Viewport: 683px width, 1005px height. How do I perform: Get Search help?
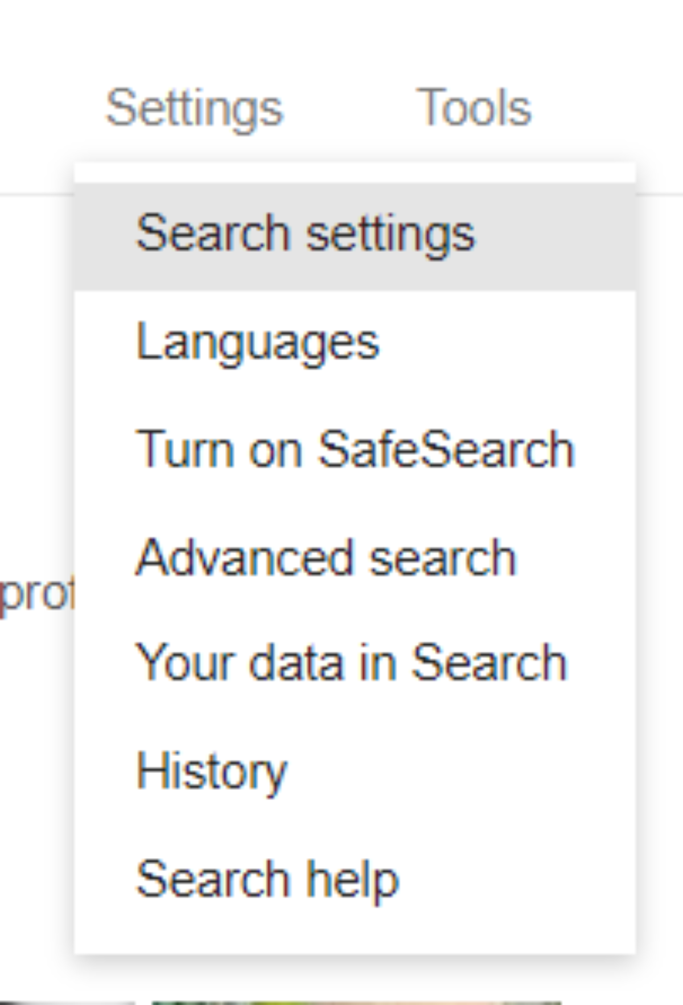(268, 880)
